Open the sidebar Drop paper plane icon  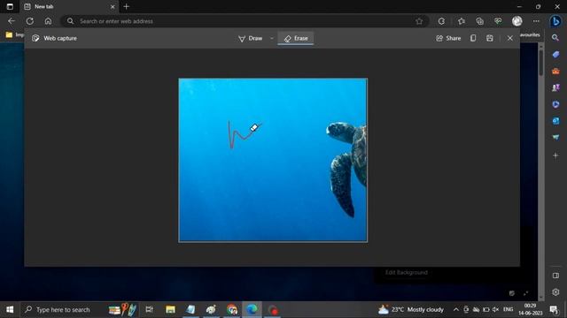[555, 138]
